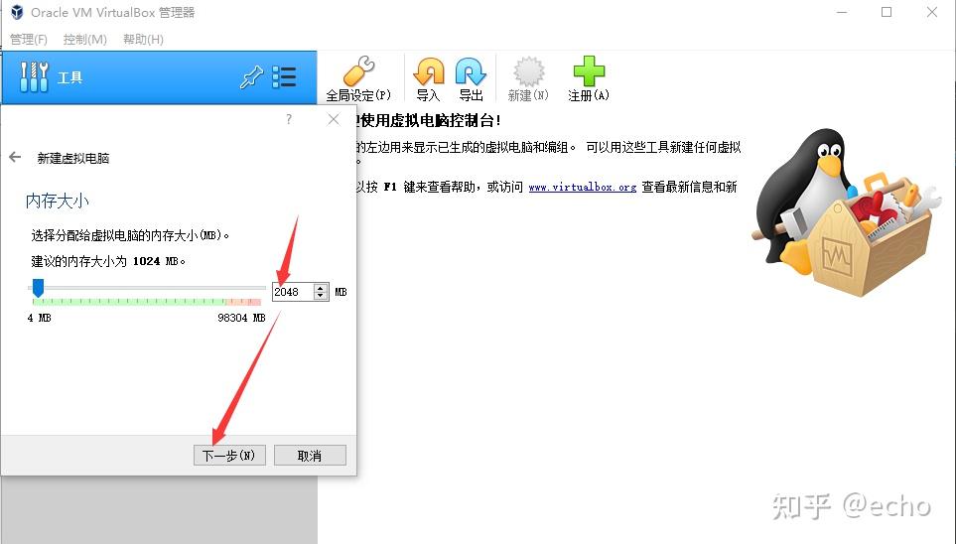This screenshot has height=544, width=956.
Task: Open Global Settings (全局设定) wrench icon
Action: coord(358,71)
